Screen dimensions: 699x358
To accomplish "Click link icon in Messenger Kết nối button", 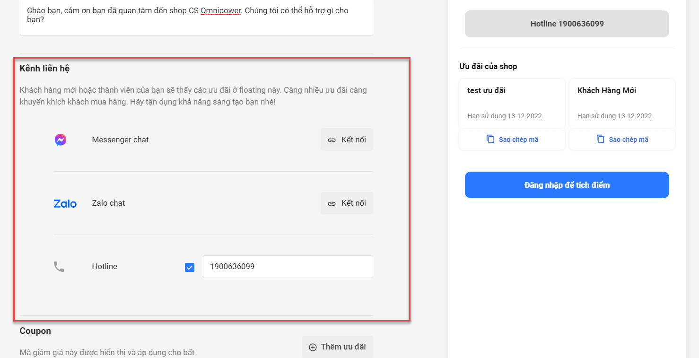I will [332, 140].
